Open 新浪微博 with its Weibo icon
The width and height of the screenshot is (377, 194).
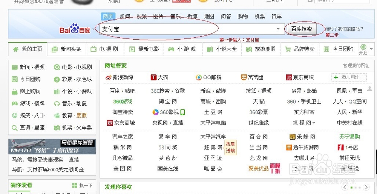[119, 77]
